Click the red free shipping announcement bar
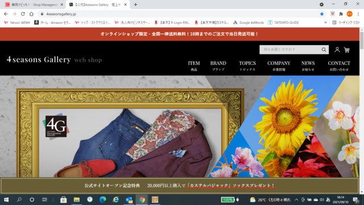 pyautogui.click(x=180, y=34)
